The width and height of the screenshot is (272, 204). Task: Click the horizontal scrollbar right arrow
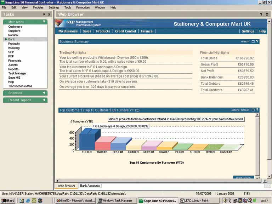coord(265,181)
